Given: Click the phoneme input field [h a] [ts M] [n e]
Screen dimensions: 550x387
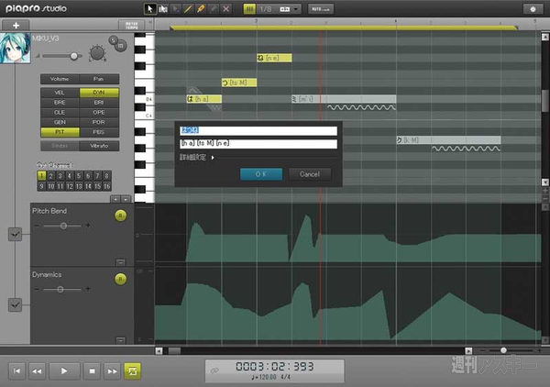Looking at the screenshot, I should click(x=258, y=143).
